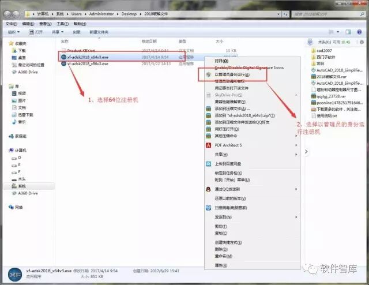Viewport: 369px width, 285px height.
Task: Click the 计算机 computer icon in the sidebar
Action: (x=11, y=150)
